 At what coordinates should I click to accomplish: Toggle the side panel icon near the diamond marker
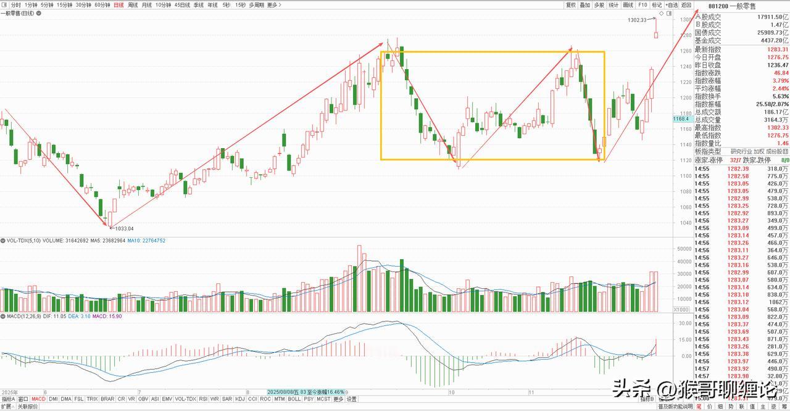tap(670, 14)
